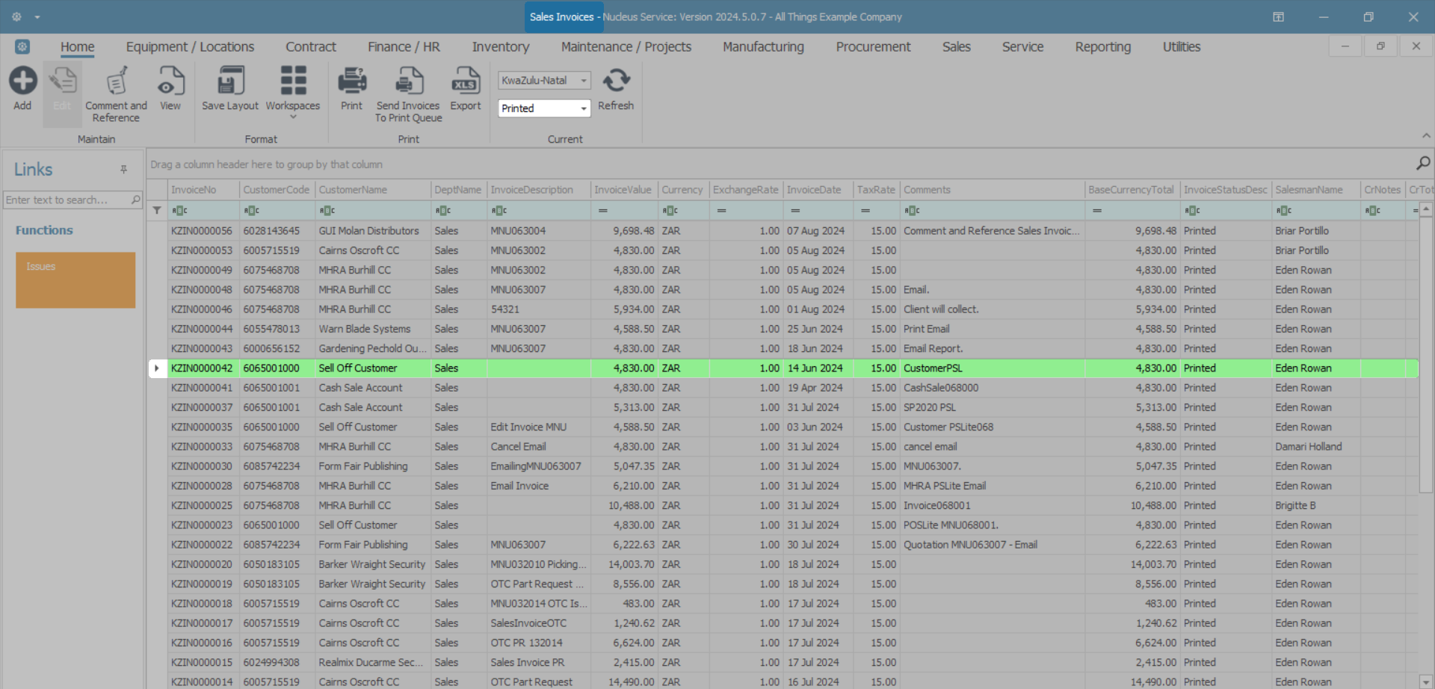Click the Print icon
The height and width of the screenshot is (689, 1435).
[x=351, y=81]
